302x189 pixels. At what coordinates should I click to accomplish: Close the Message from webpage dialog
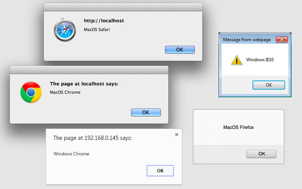(281, 40)
